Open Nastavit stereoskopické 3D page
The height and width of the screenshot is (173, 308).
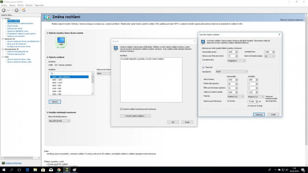tap(18, 52)
